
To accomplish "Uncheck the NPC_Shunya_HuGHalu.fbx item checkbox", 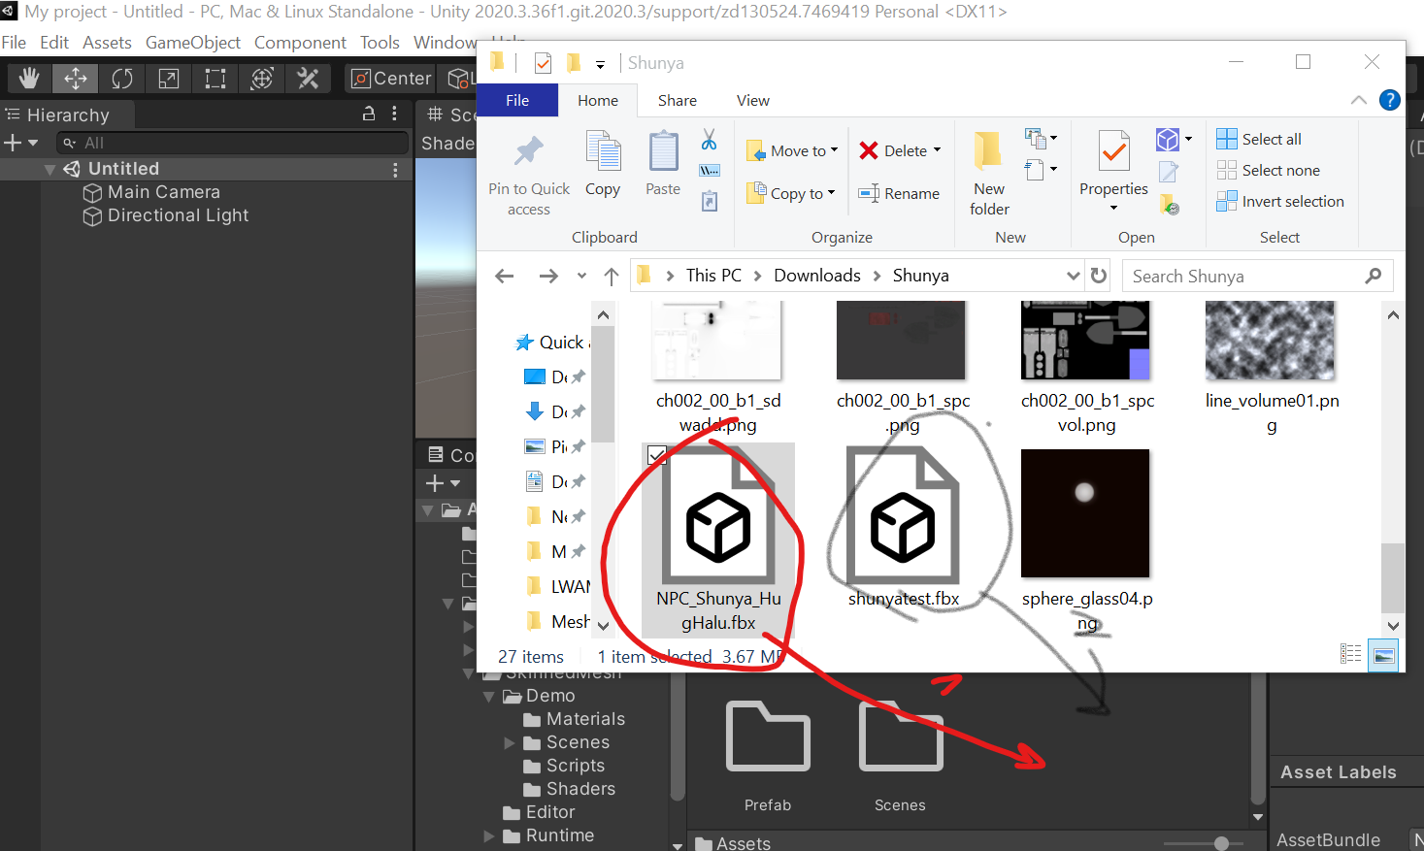I will click(x=657, y=455).
